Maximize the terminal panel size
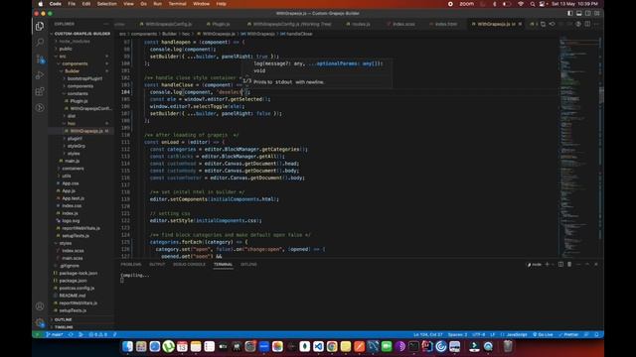The width and height of the screenshot is (636, 357). coord(587,265)
